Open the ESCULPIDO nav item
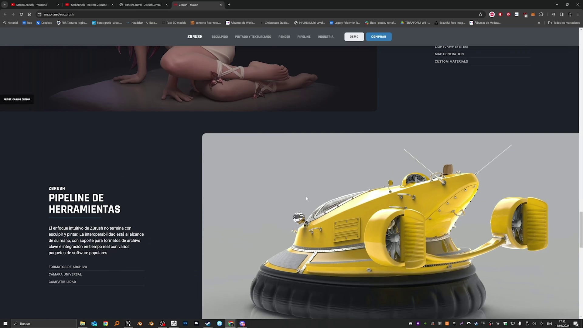The image size is (583, 328). tap(220, 37)
